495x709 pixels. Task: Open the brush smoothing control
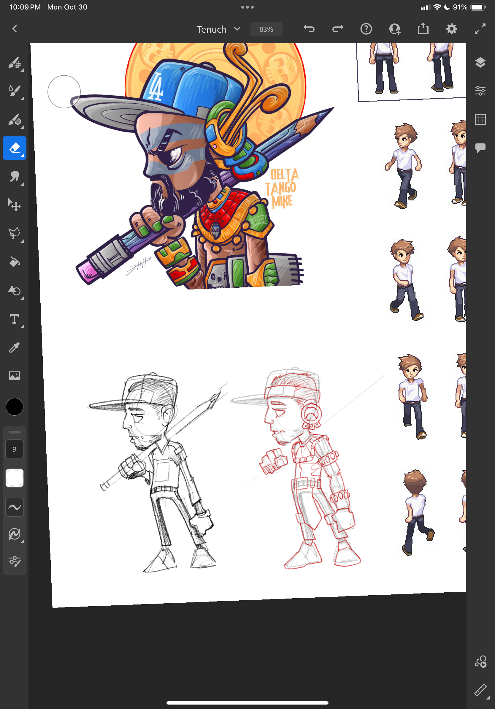tap(15, 507)
